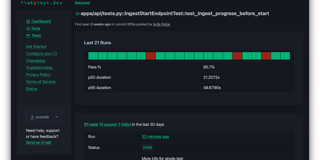Image resolution: width=320 pixels, height=160 pixels.
Task: Open Configure your CI page
Action: pos(41,54)
